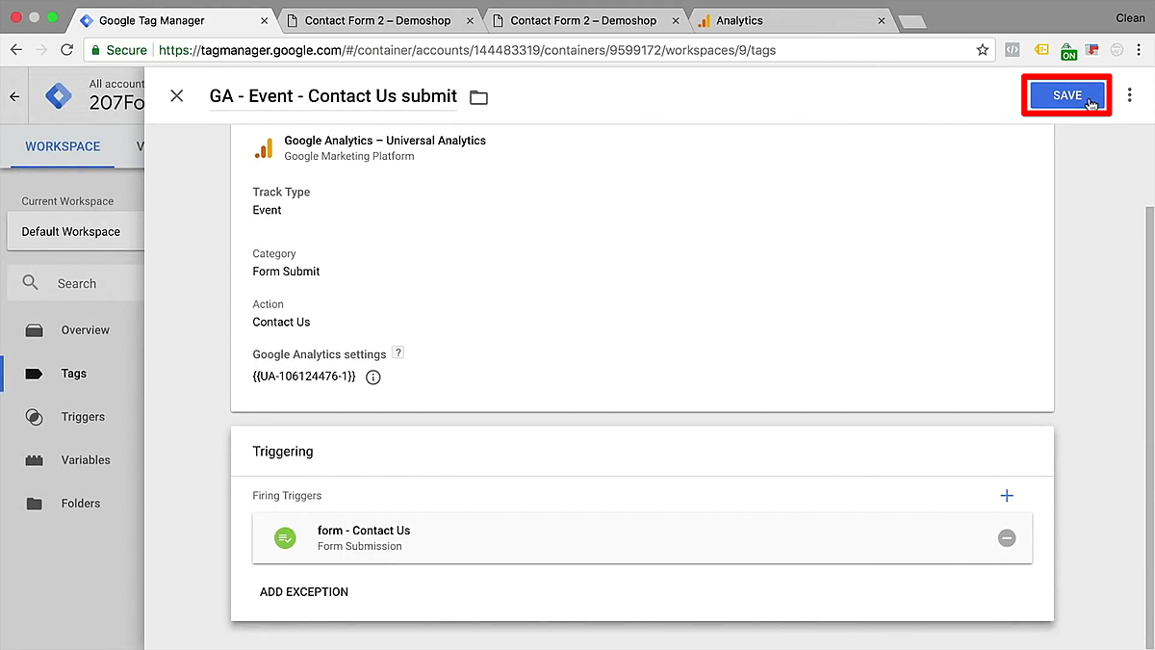Switch to the WORKSPACE tab
This screenshot has height=650, width=1155.
click(63, 146)
